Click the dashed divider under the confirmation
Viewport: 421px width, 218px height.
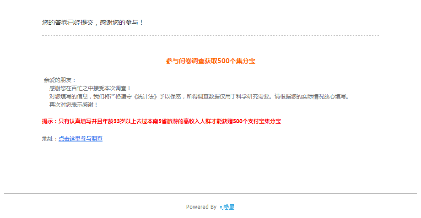(210, 35)
